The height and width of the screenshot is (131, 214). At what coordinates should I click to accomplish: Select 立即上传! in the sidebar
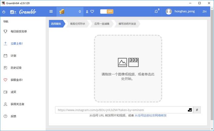pyautogui.click(x=17, y=44)
